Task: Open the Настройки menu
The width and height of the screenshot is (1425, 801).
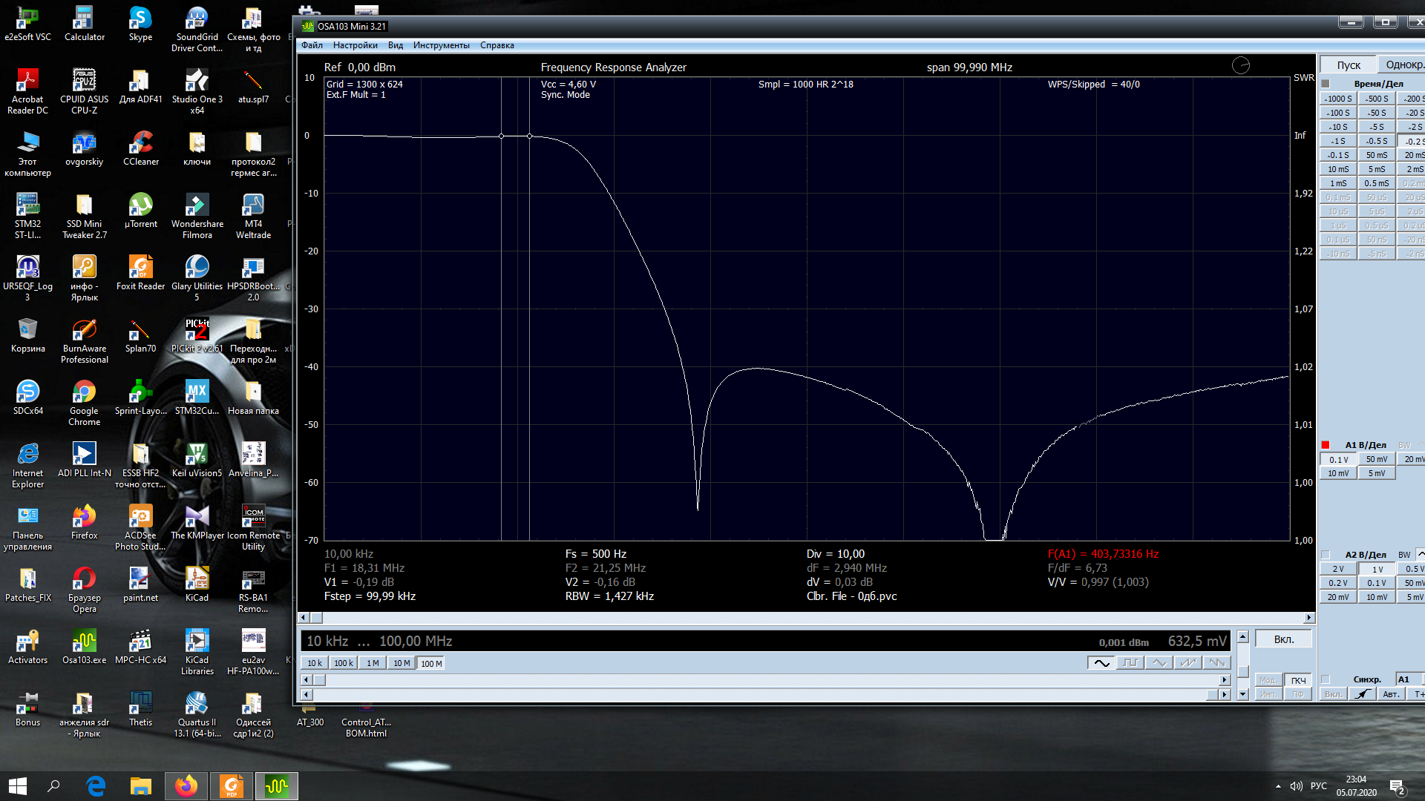Action: click(355, 45)
